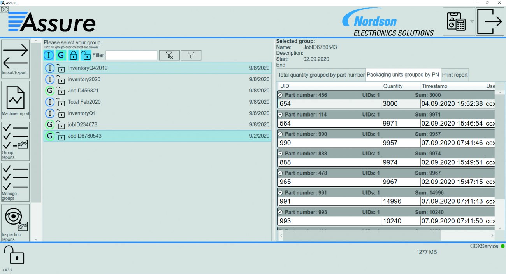Viewport: 506px width, 274px height.
Task: Toggle the locked groups filter
Action: tap(73, 55)
